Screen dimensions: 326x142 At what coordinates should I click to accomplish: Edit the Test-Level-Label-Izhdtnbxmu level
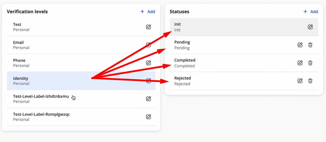click(149, 99)
